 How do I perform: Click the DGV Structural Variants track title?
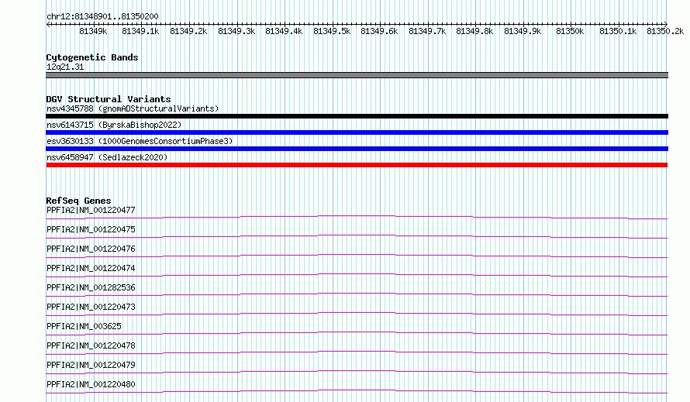pos(109,99)
